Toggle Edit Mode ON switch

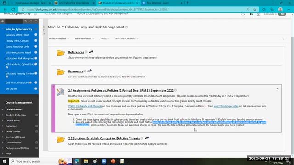(282, 14)
